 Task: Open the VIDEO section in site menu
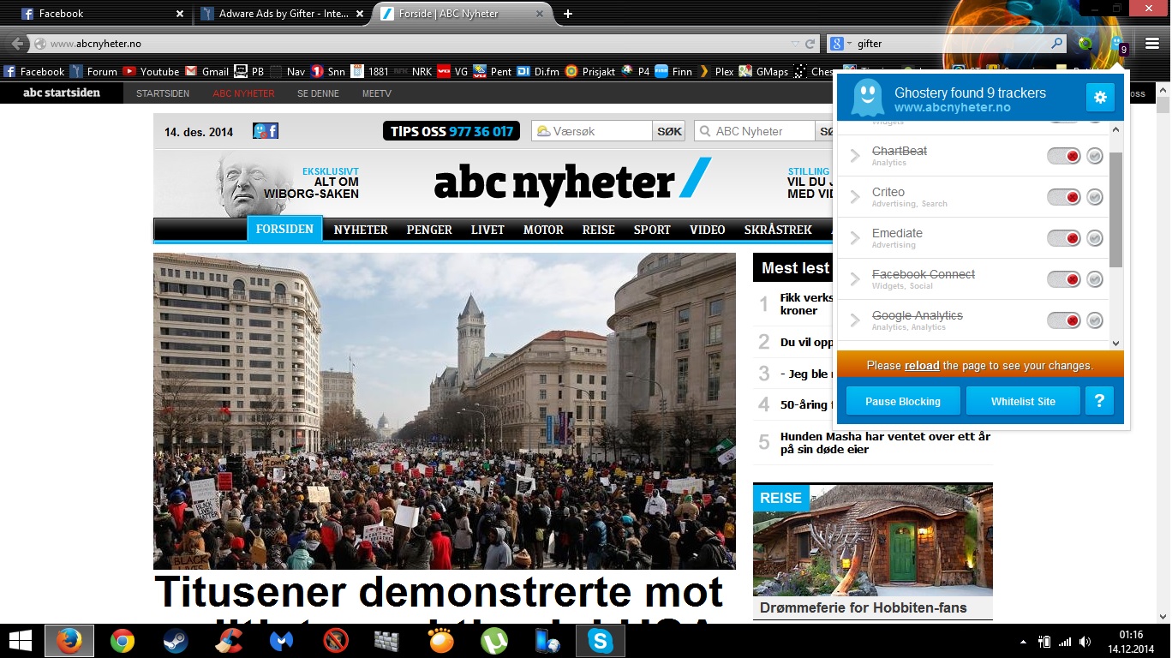point(708,230)
